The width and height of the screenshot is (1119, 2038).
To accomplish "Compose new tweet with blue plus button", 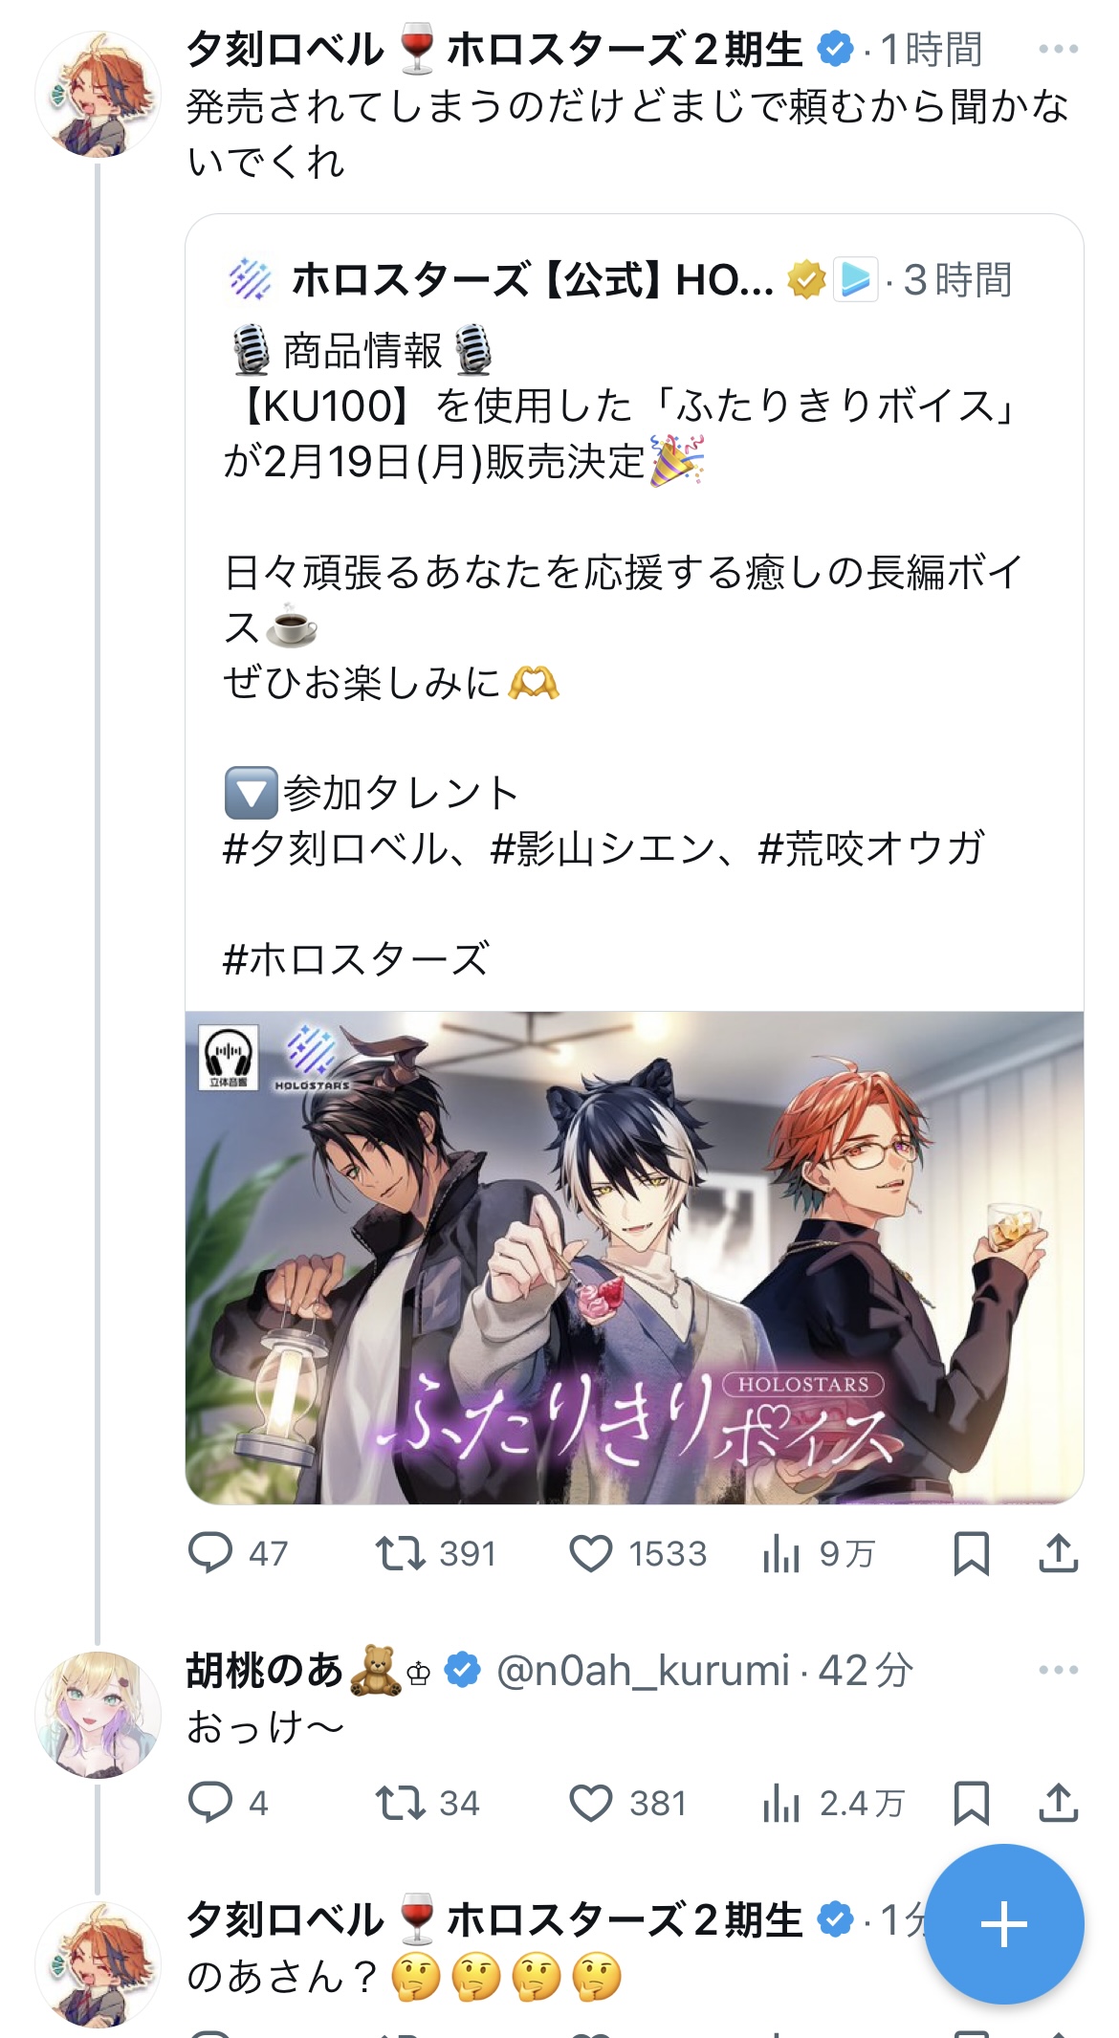I will tap(1004, 1924).
